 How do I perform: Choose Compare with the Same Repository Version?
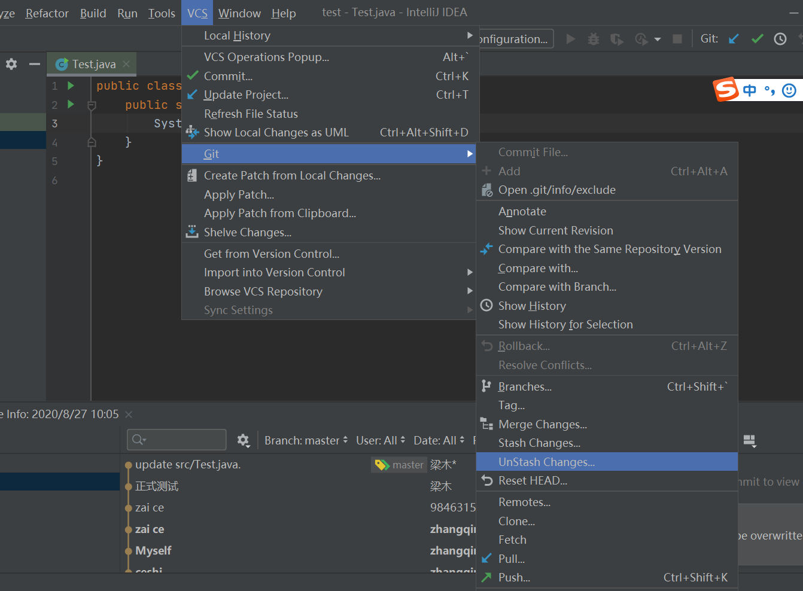pos(607,249)
